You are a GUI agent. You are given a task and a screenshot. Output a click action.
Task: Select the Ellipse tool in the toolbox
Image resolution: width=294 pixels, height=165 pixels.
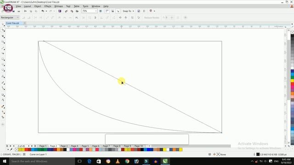pos(3,65)
